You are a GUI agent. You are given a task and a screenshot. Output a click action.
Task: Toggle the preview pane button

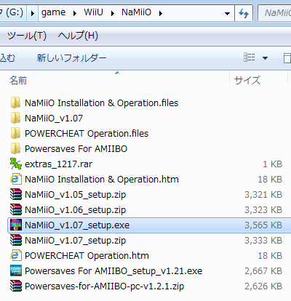[287, 58]
